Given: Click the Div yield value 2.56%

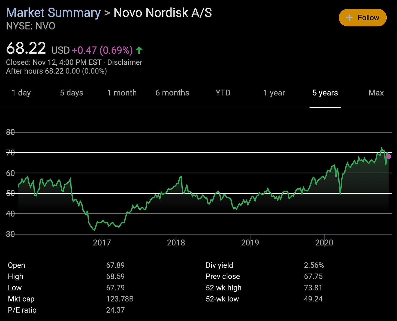Looking at the screenshot, I should click(x=314, y=265).
